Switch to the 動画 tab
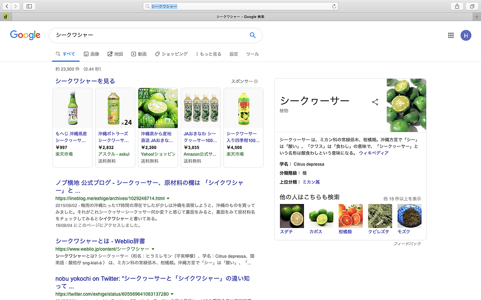The height and width of the screenshot is (300, 481). [139, 54]
